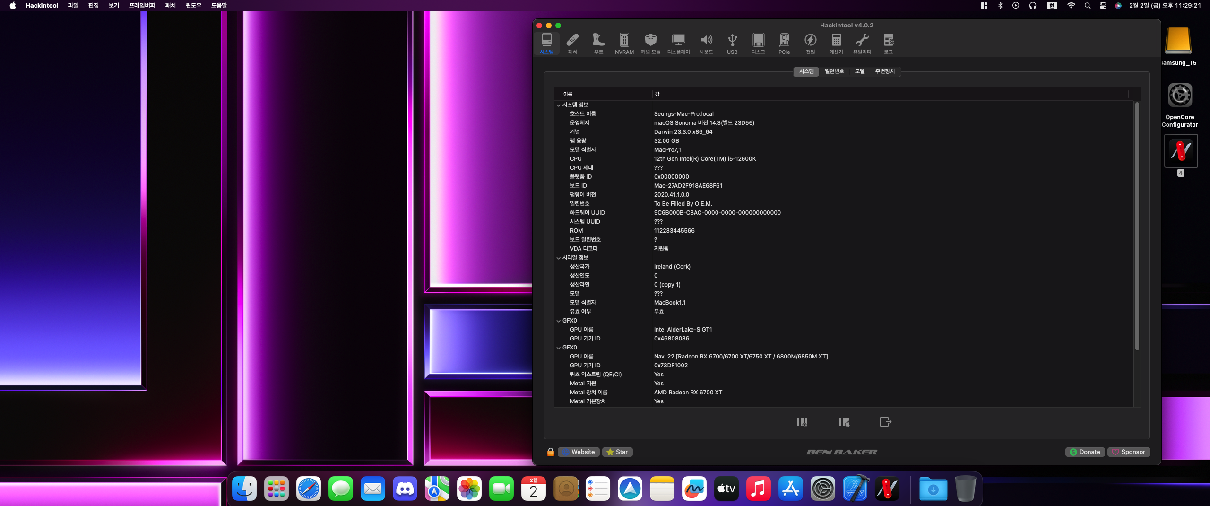Switch to the 시스템 sub-tab
Image resolution: width=1210 pixels, height=506 pixels.
(806, 71)
